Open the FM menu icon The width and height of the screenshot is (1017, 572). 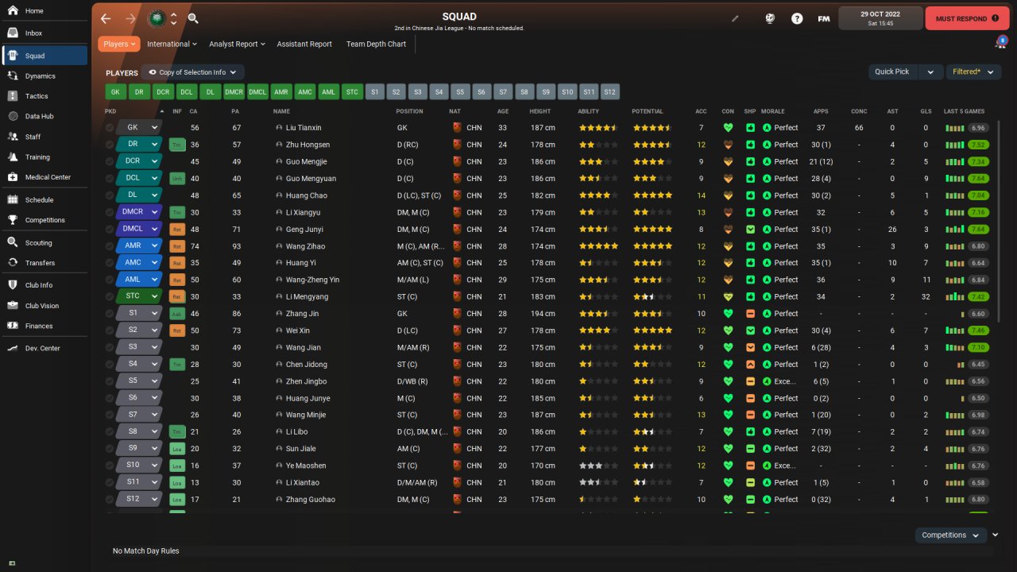pos(824,18)
